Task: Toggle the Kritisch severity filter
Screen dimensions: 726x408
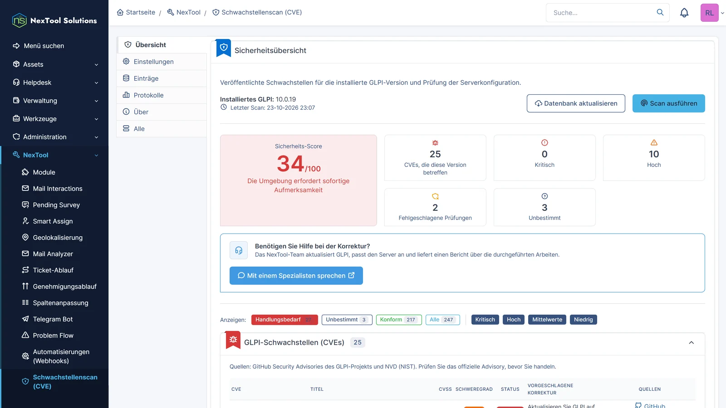Action: pos(485,320)
